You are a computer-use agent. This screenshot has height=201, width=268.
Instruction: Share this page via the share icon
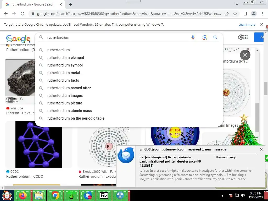pyautogui.click(x=227, y=14)
